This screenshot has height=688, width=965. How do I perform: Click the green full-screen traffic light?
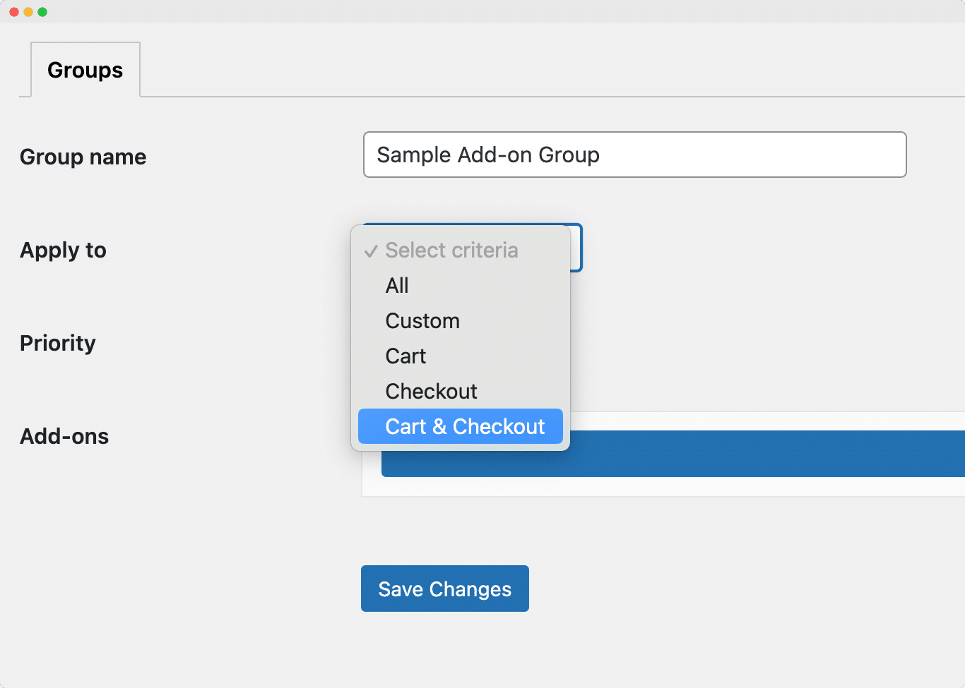tap(42, 11)
